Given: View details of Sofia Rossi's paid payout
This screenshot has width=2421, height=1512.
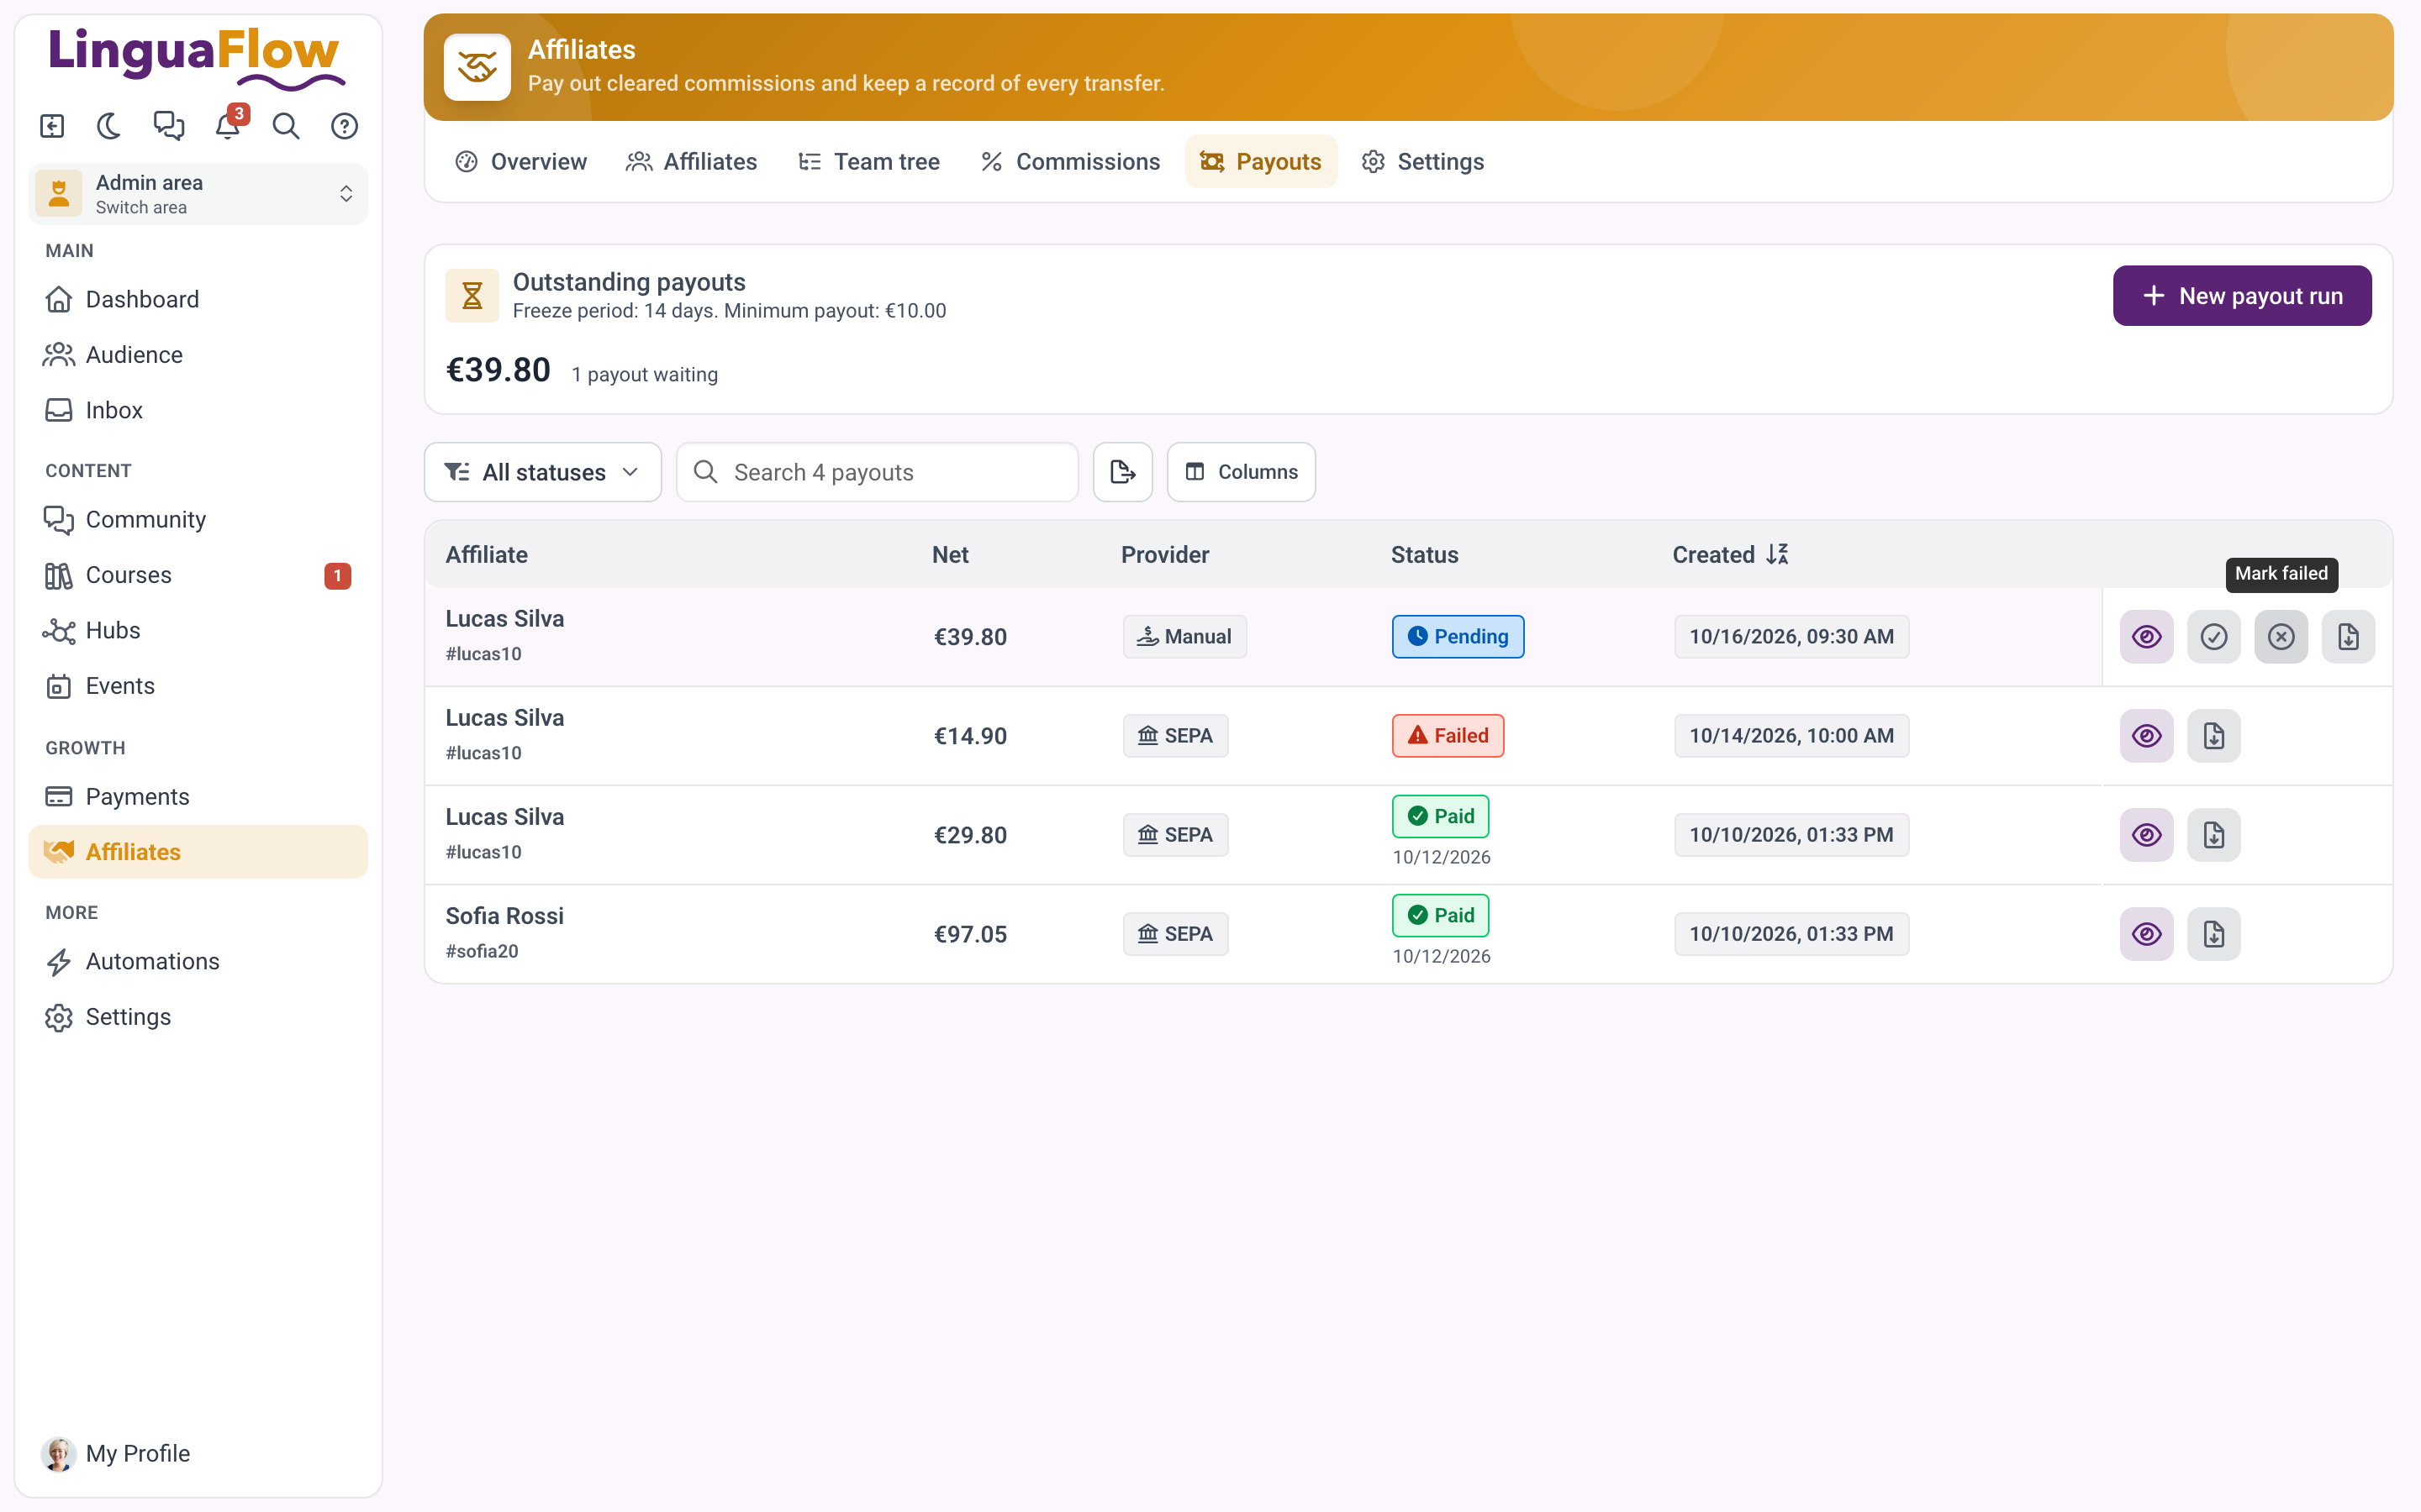Looking at the screenshot, I should 2147,934.
